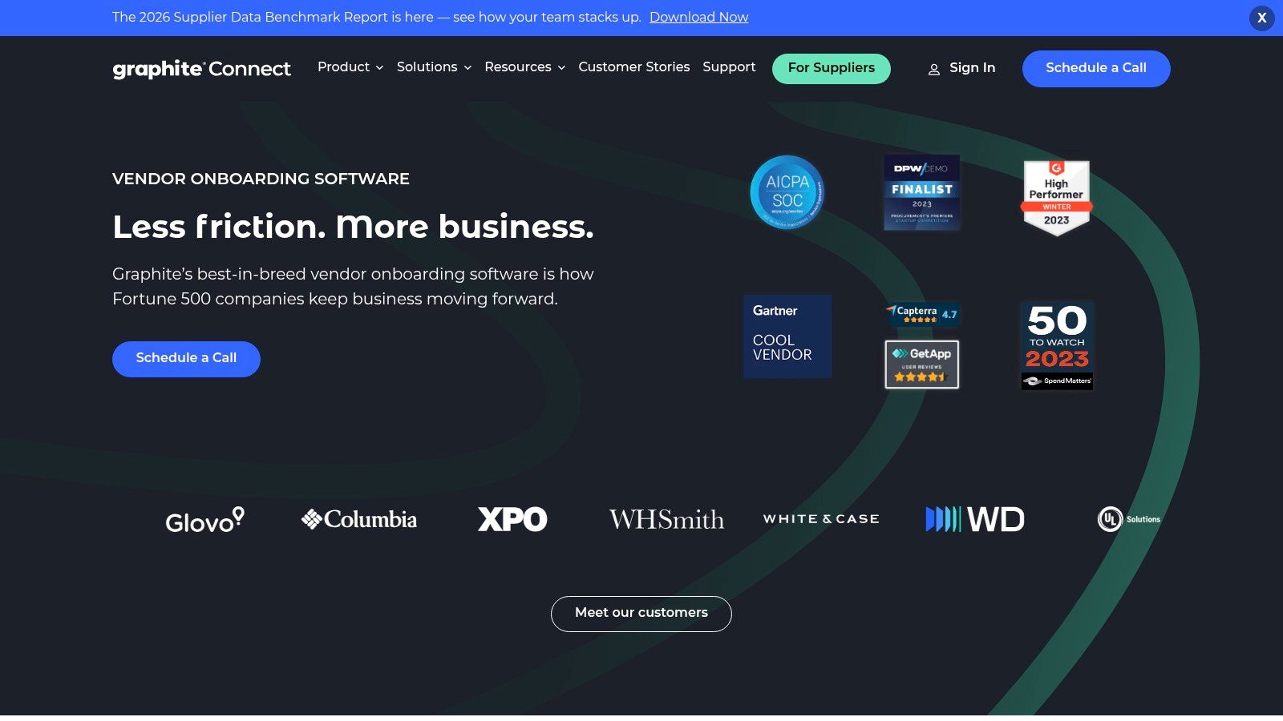Follow the Download Now banner link

[x=698, y=18]
